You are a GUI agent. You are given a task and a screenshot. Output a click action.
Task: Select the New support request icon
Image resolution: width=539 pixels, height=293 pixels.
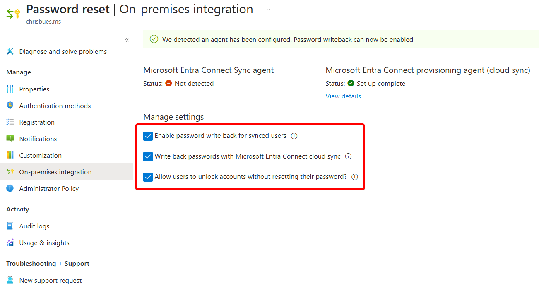point(10,280)
